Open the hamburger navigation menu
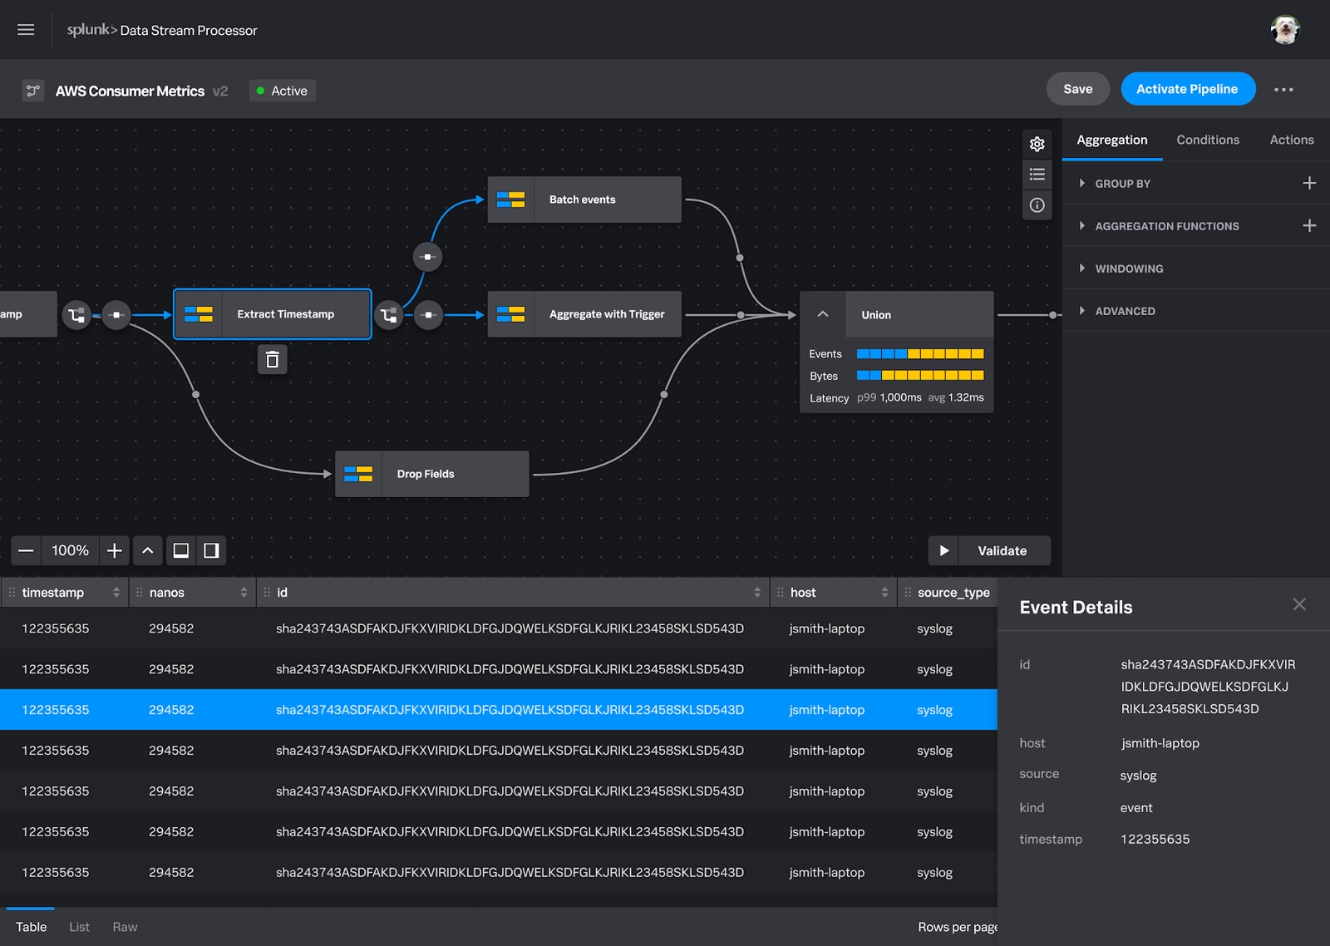1330x946 pixels. pyautogui.click(x=26, y=30)
